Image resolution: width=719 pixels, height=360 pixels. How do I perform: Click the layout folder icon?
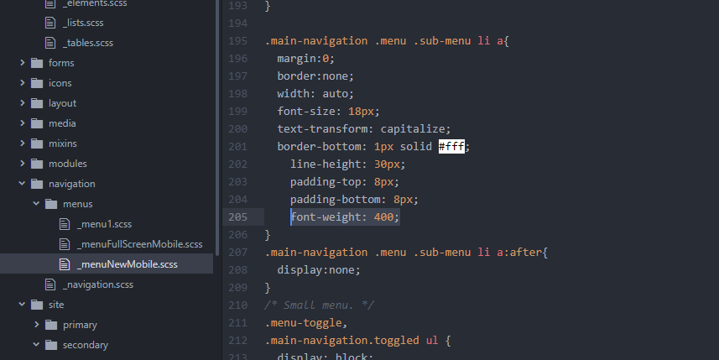pos(36,103)
